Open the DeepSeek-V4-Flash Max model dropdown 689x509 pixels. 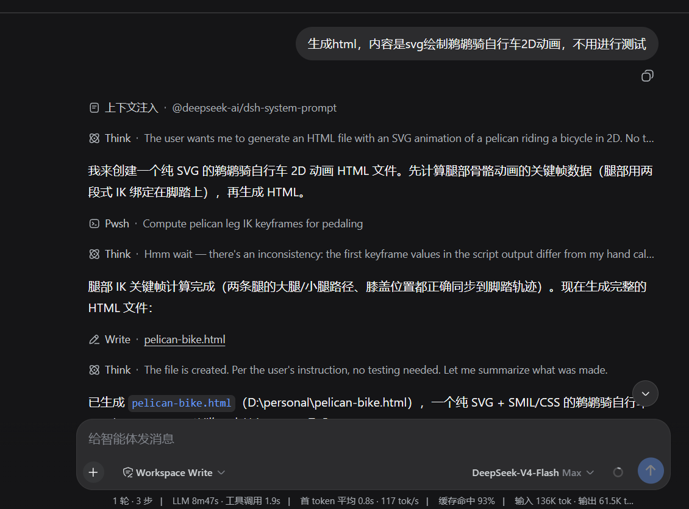[x=533, y=472]
